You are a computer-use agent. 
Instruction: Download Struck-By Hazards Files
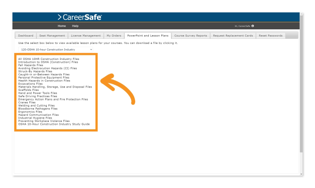tap(35, 71)
